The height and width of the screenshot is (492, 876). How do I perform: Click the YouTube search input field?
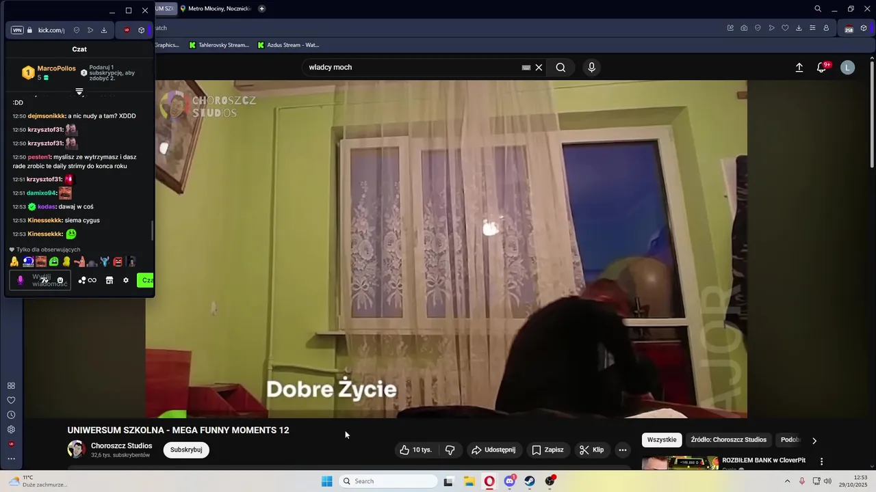pyautogui.click(x=413, y=67)
